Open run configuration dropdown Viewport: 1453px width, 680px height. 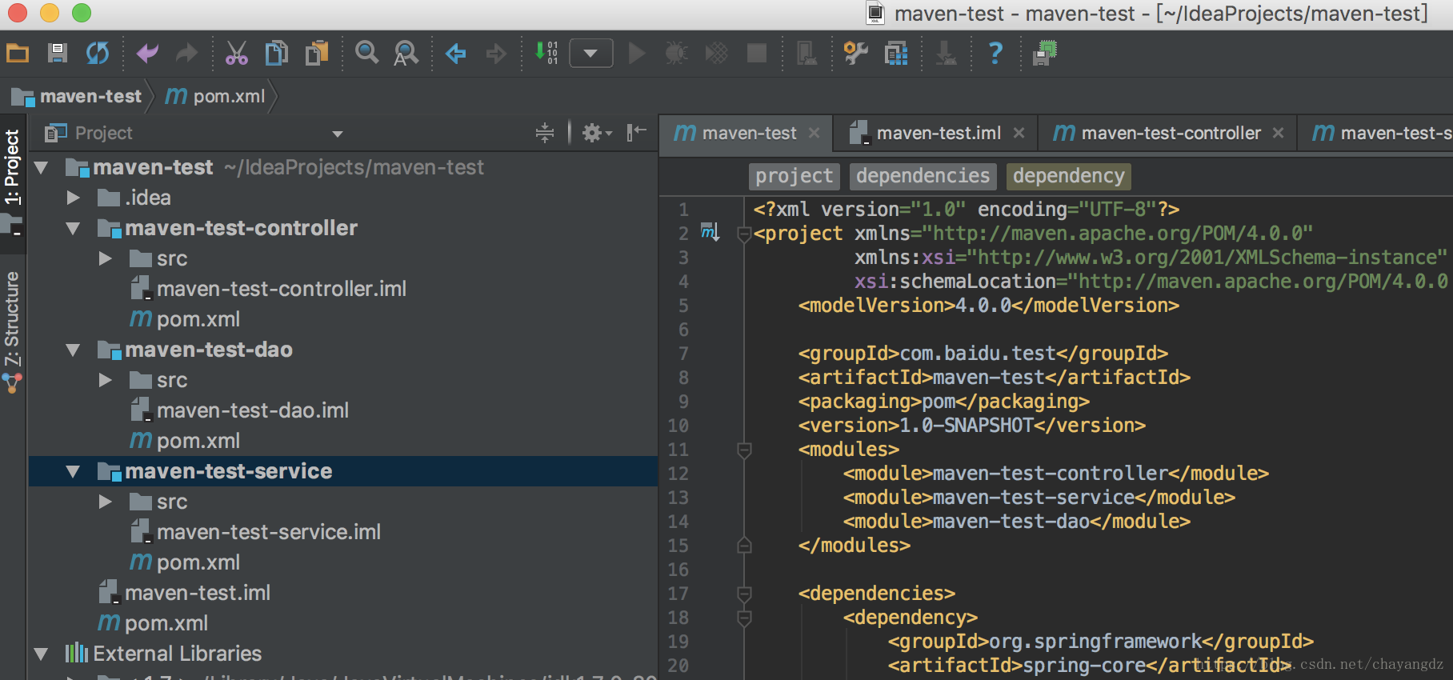pos(590,54)
